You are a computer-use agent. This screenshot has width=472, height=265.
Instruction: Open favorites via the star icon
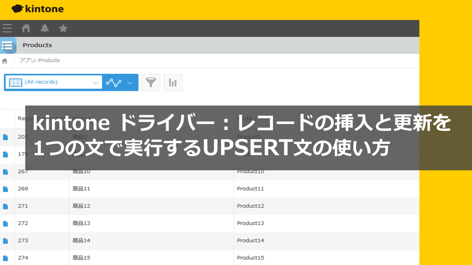pyautogui.click(x=63, y=28)
